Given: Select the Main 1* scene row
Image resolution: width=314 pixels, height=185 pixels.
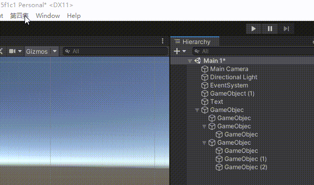Looking at the screenshot, I should pos(242,61).
